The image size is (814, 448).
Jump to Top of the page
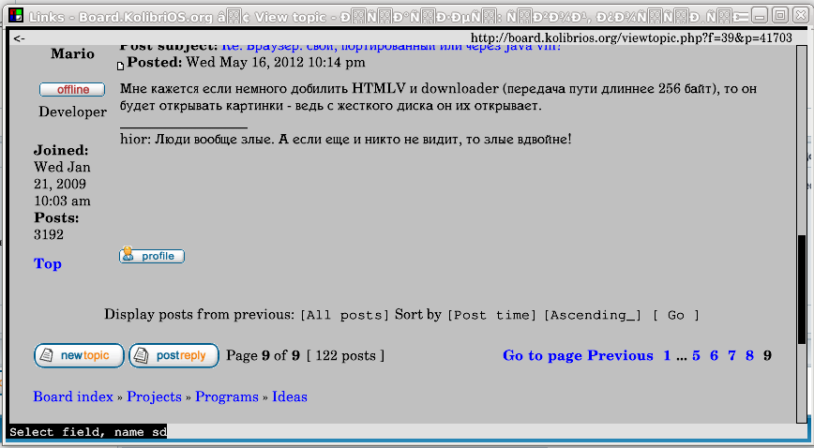pyautogui.click(x=48, y=263)
